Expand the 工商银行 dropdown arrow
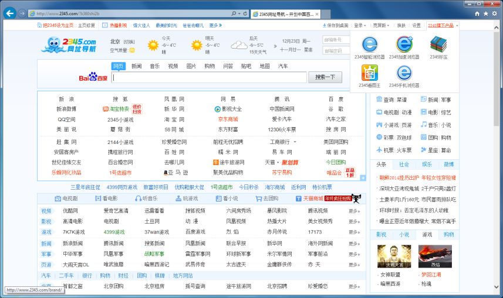 click(x=295, y=142)
